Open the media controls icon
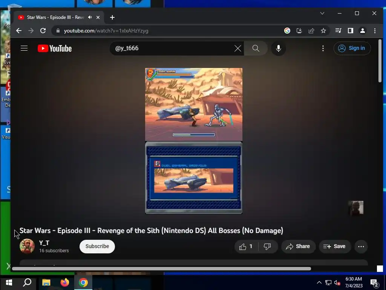The width and height of the screenshot is (386, 290). point(338,31)
